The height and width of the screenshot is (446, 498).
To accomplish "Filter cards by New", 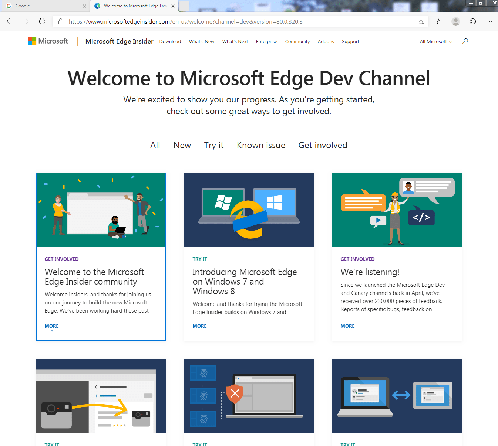I will (x=182, y=145).
